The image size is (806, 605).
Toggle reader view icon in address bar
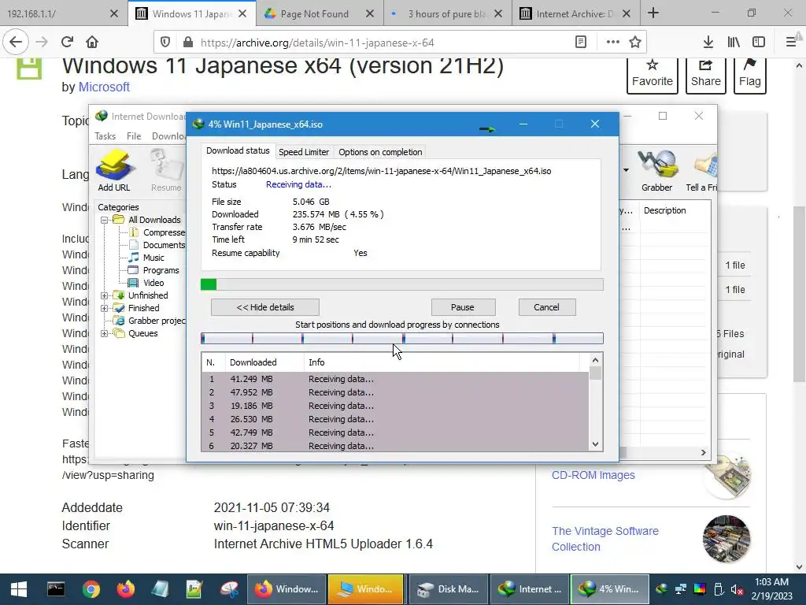(581, 43)
